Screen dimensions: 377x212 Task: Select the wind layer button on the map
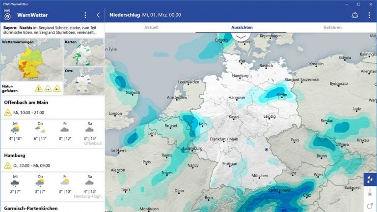(x=370, y=206)
